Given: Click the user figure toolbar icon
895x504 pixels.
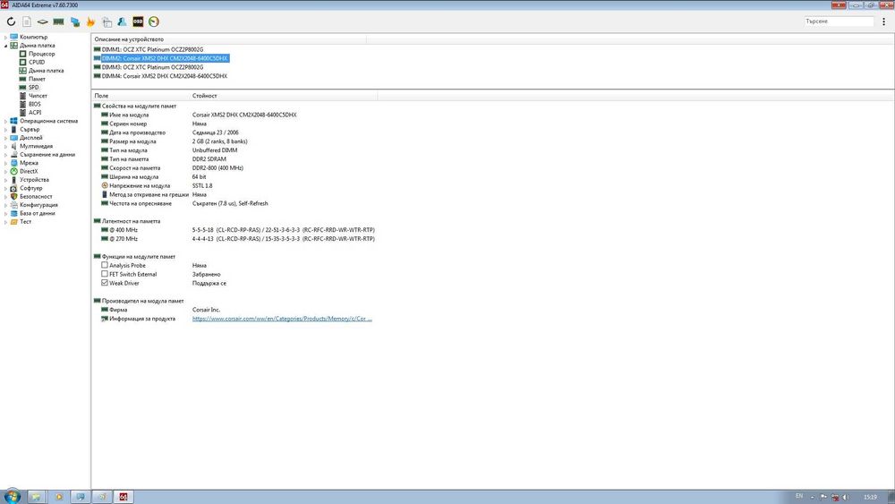Looking at the screenshot, I should click(x=122, y=21).
